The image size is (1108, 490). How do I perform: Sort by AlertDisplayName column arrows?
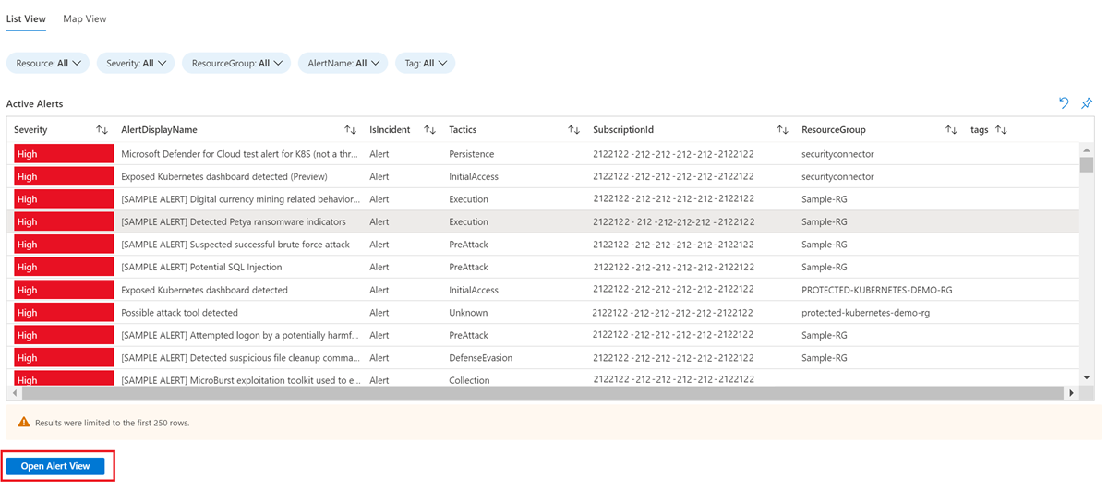click(350, 130)
